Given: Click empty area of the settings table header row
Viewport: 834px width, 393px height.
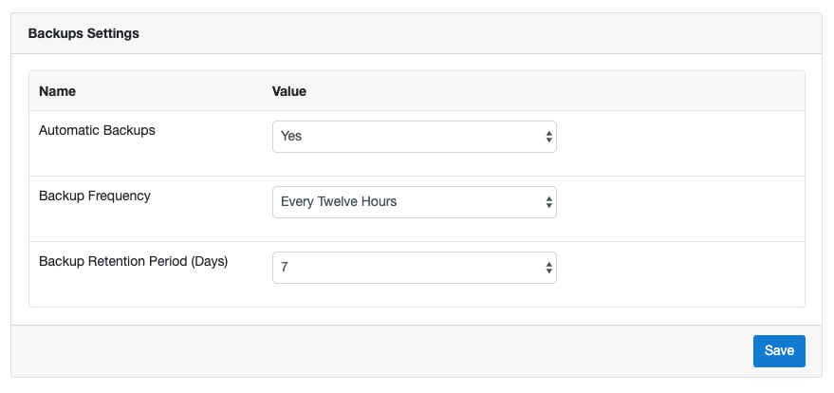Looking at the screenshot, I should tap(553, 91).
